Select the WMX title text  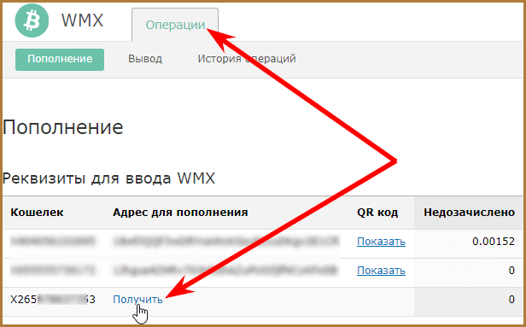tap(82, 20)
